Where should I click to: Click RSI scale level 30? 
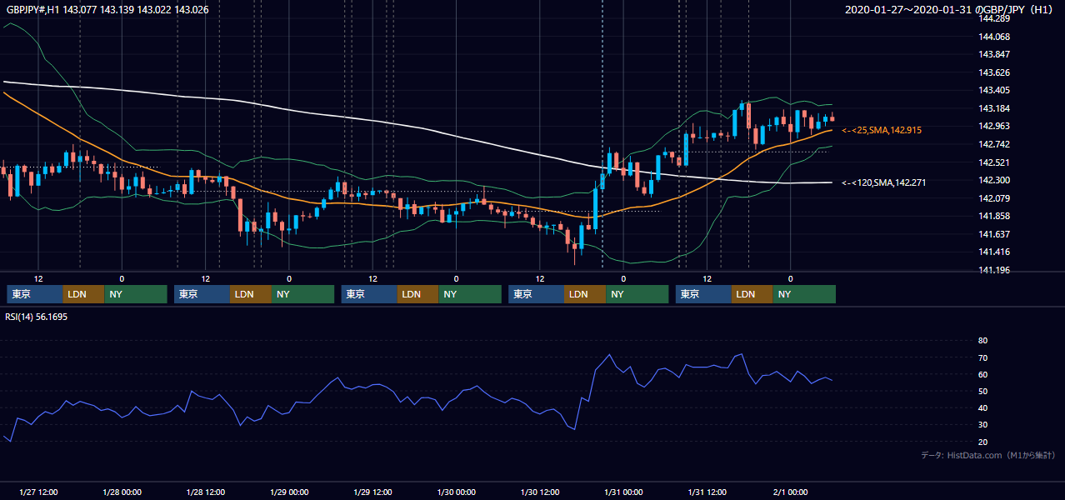click(x=982, y=424)
